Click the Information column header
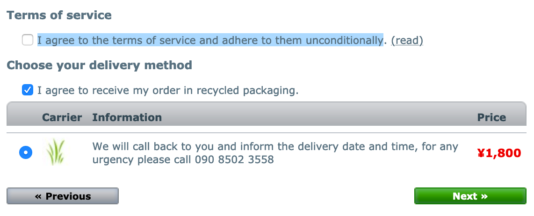This screenshot has height=216, width=534. pyautogui.click(x=127, y=117)
